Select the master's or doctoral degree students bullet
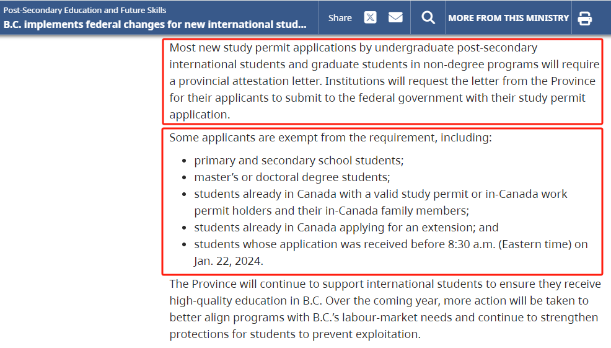 (292, 177)
